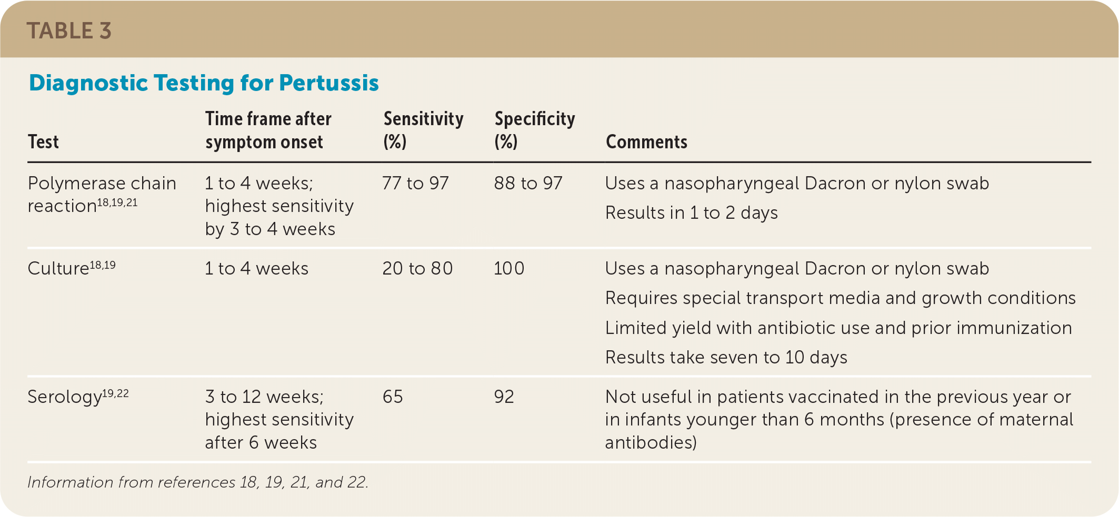Open the Serology reference superscript 19,22

coord(115,393)
